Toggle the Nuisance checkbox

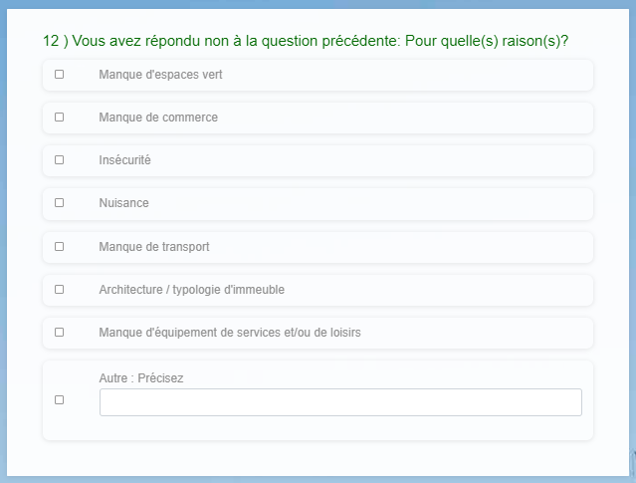tap(59, 202)
